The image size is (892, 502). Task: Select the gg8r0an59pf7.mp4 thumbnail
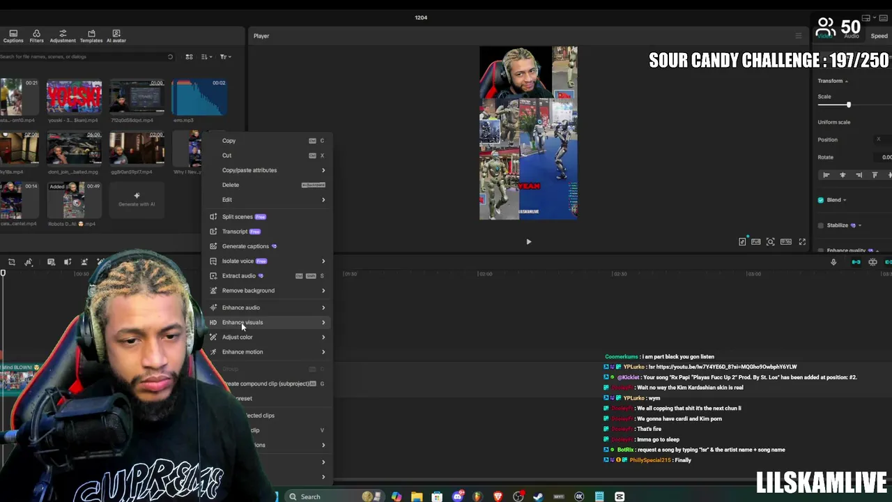pos(136,149)
